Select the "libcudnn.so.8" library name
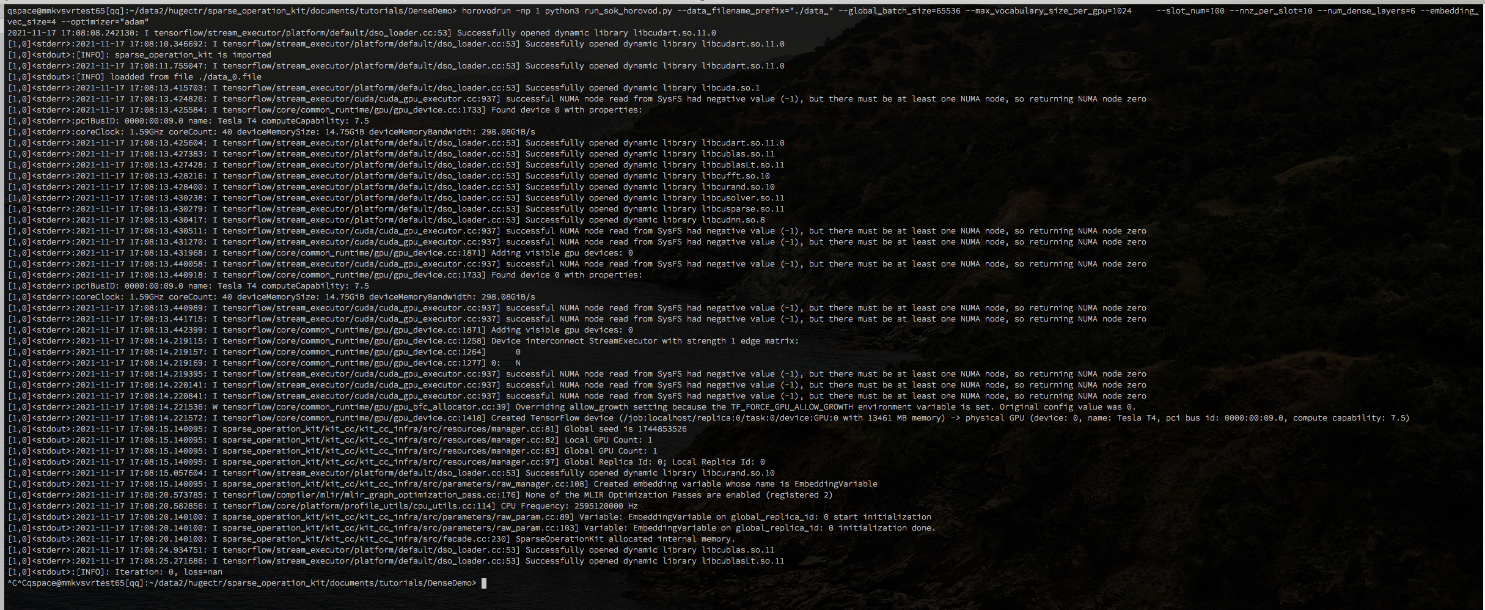The width and height of the screenshot is (1485, 610). (733, 220)
